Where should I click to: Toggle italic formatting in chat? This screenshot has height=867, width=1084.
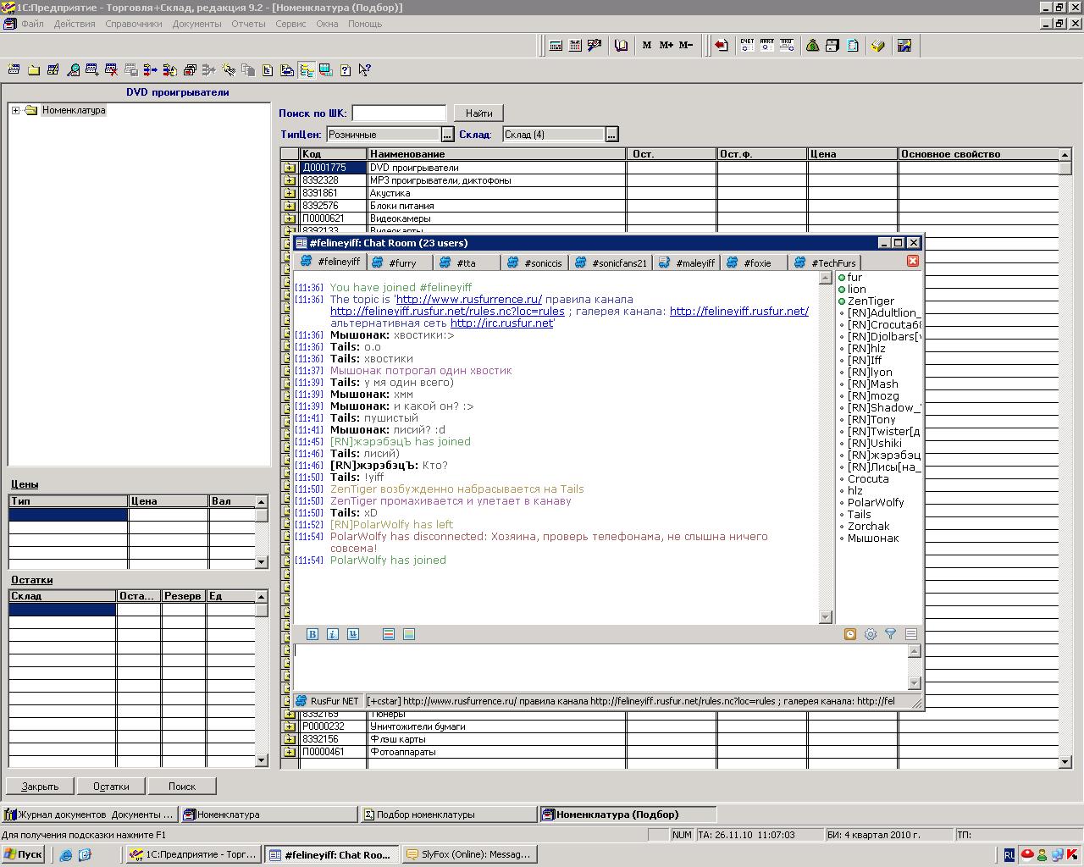coord(333,634)
